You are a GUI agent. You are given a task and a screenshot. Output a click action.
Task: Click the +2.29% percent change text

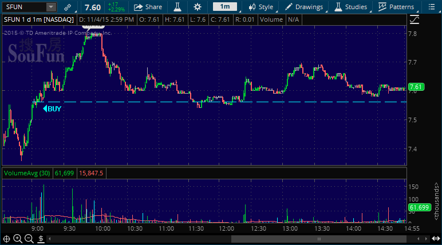pyautogui.click(x=116, y=10)
